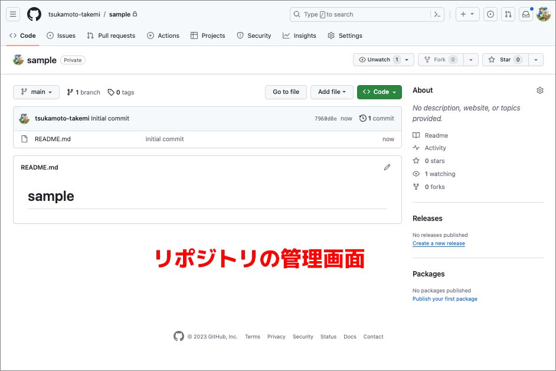Screen dimensions: 556x371
Task: Open the GitHub home page logo
Action: (34, 14)
